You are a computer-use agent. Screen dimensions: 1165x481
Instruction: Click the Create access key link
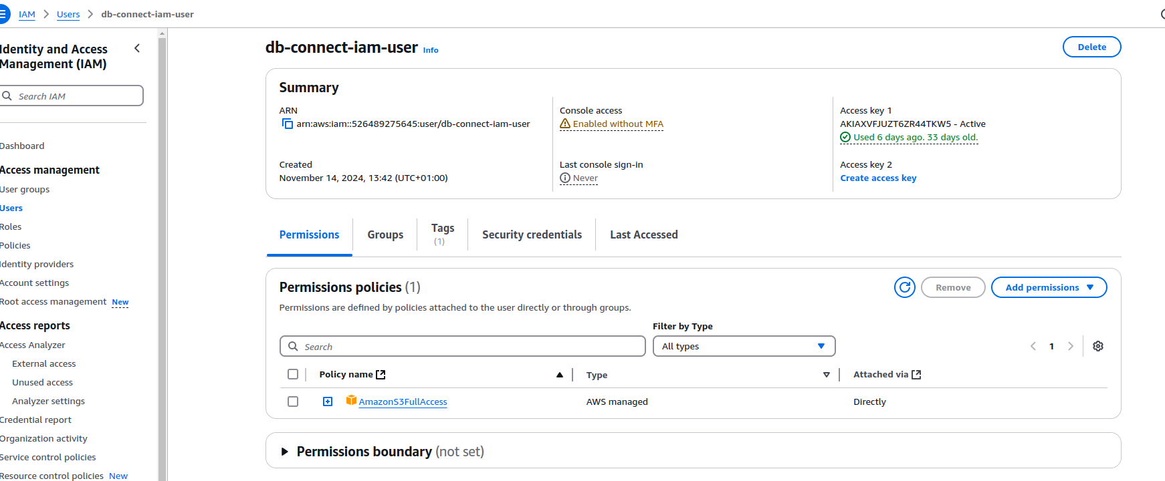click(x=878, y=178)
